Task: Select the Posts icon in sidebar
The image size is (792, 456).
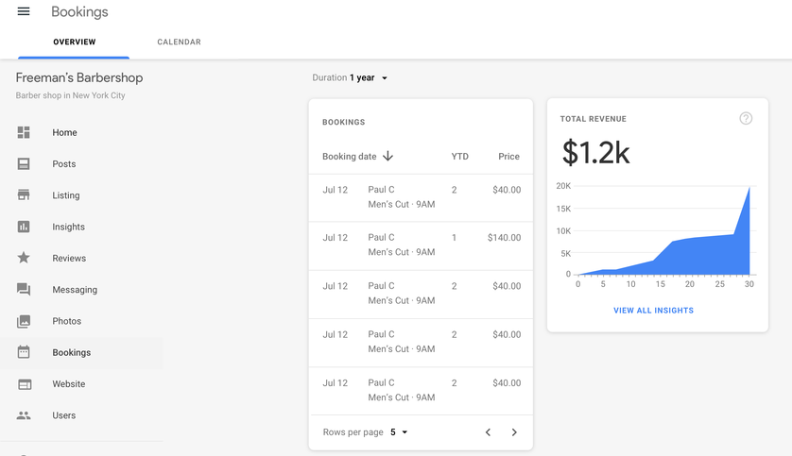Action: 24,164
